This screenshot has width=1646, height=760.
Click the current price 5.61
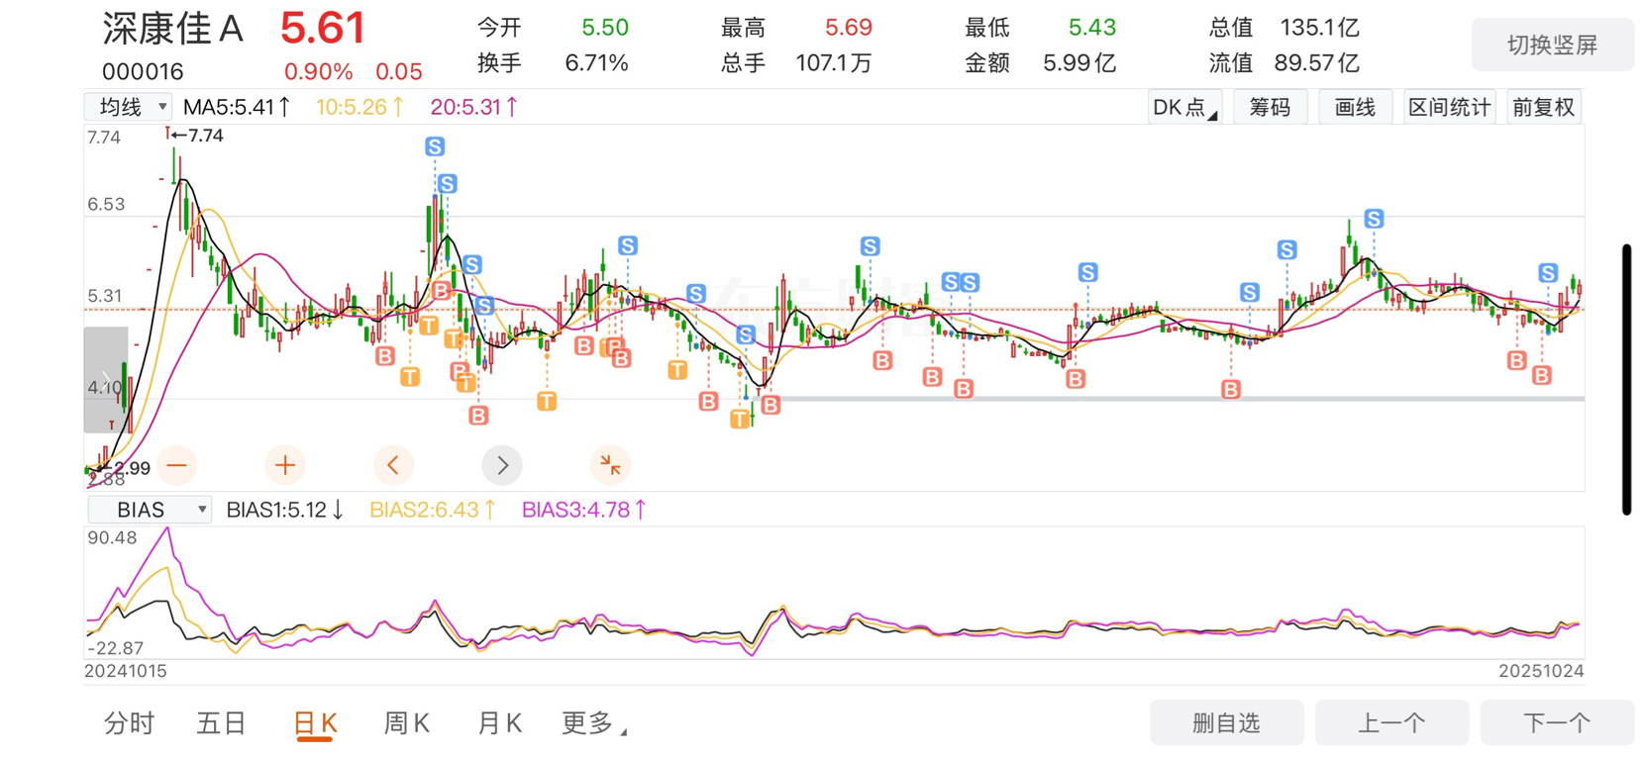tap(323, 28)
